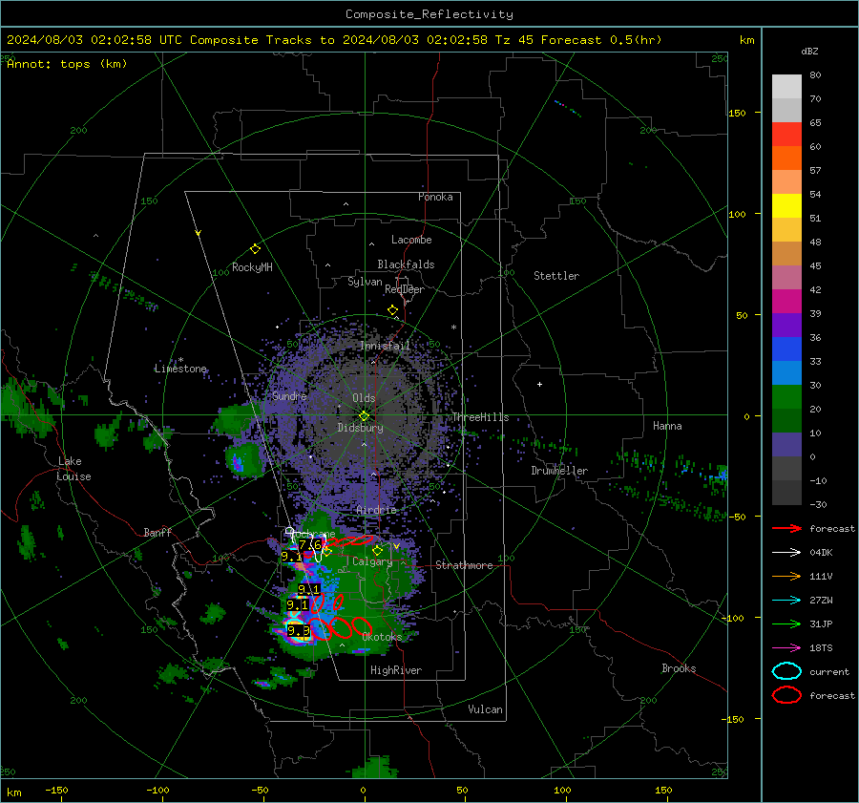Viewport: 859px width, 803px height.
Task: Click the Sundre city label
Action: 289,395
